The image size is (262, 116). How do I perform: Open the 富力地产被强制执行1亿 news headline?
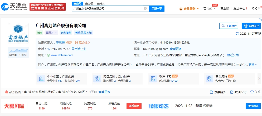coord(56,92)
